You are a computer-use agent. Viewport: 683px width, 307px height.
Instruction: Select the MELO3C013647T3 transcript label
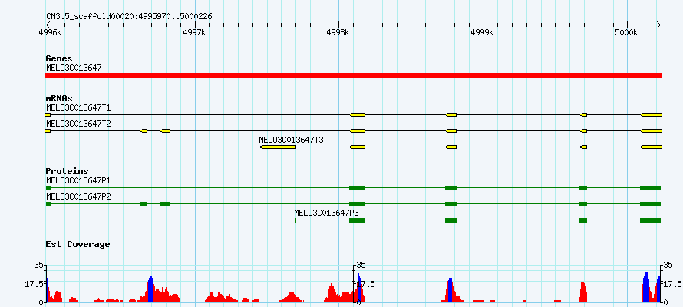(291, 140)
